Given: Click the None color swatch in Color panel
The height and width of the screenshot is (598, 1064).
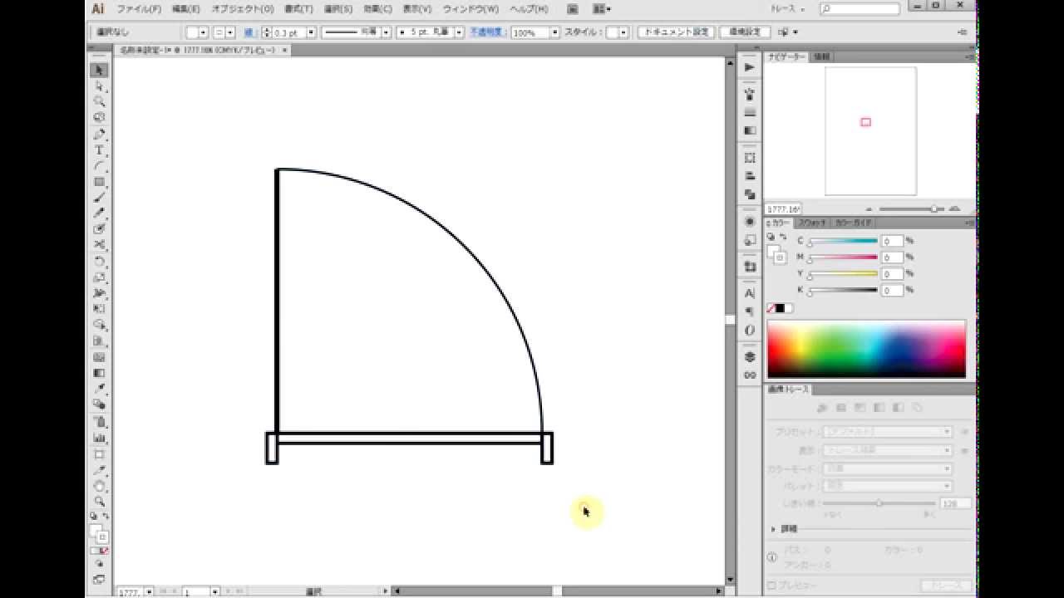Looking at the screenshot, I should pyautogui.click(x=771, y=308).
